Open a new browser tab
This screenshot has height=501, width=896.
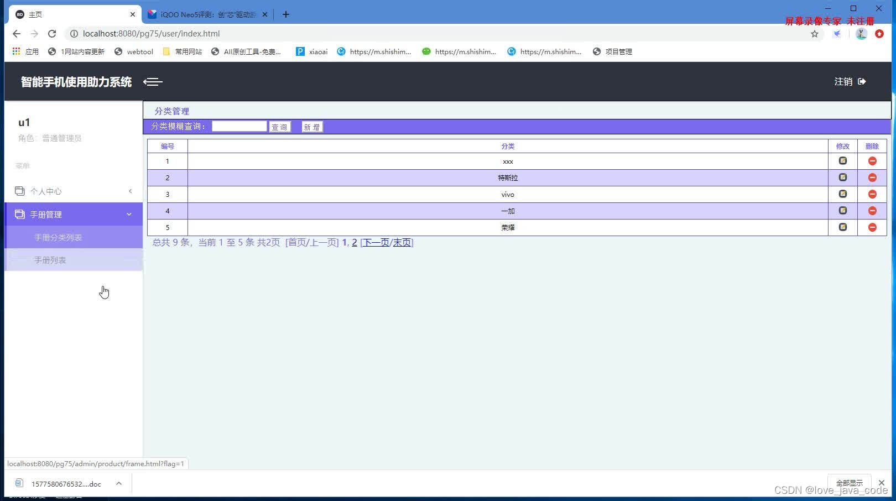(x=285, y=14)
